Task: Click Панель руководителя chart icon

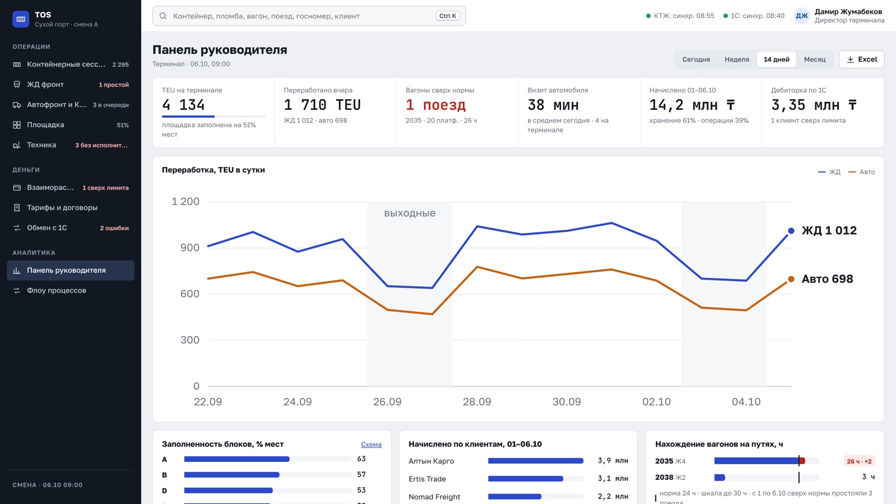Action: tap(17, 270)
